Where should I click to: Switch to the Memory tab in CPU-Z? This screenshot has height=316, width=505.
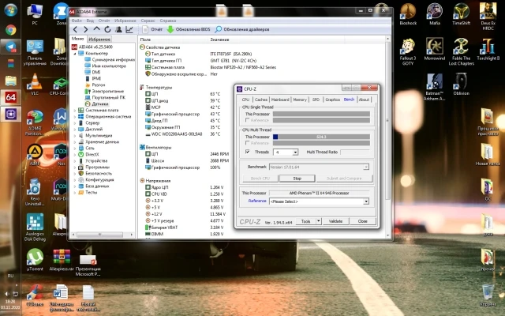click(300, 100)
